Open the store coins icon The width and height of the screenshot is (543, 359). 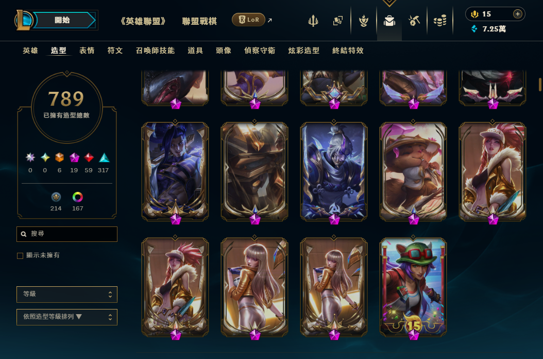point(440,21)
